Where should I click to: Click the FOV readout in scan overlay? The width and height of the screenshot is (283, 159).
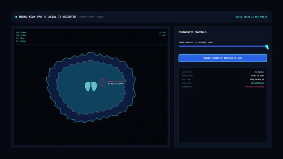point(21,32)
